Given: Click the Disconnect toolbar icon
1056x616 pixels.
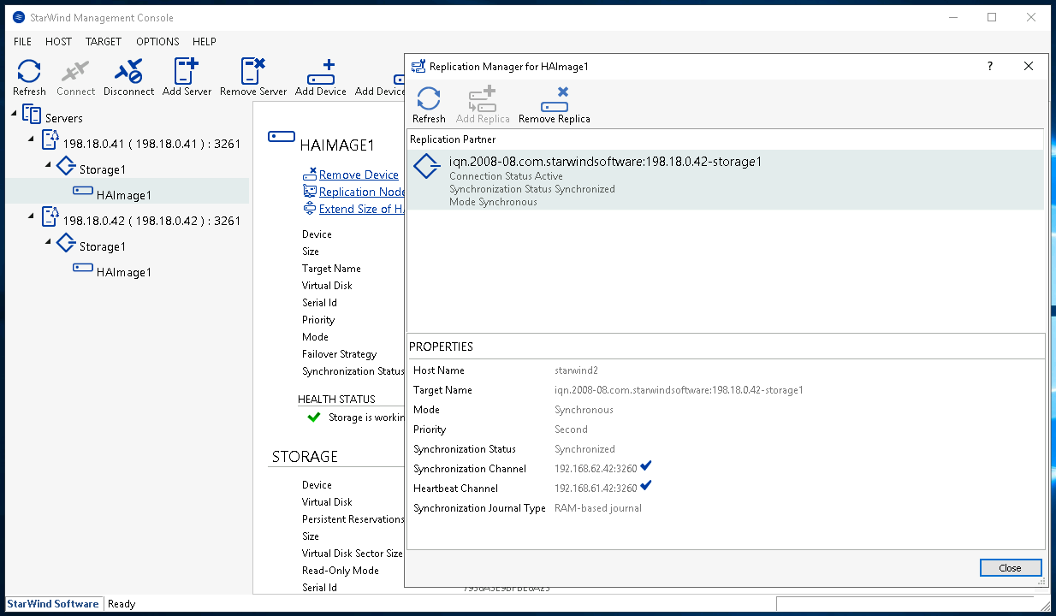Looking at the screenshot, I should point(129,76).
